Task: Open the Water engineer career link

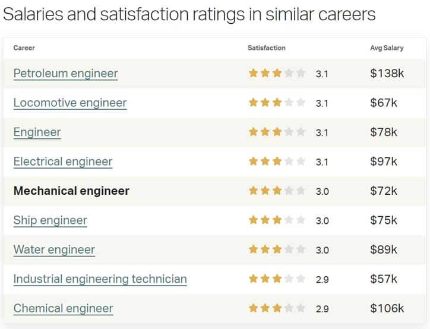Action: (x=54, y=249)
